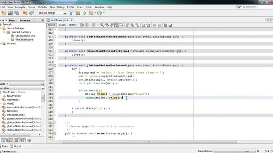Viewport: 273px width, 153px height.
Task: Click the Profile Project icon
Action: coord(99,13)
